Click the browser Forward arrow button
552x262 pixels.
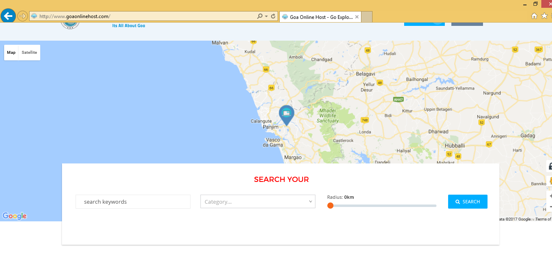(23, 16)
